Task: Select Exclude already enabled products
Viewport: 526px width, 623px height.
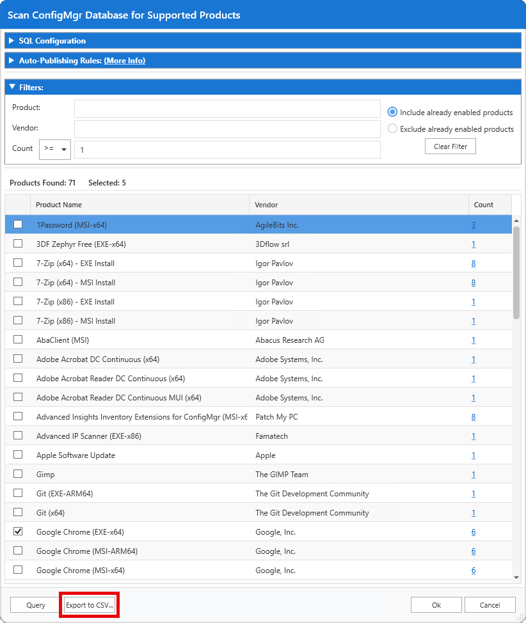Action: coord(392,129)
